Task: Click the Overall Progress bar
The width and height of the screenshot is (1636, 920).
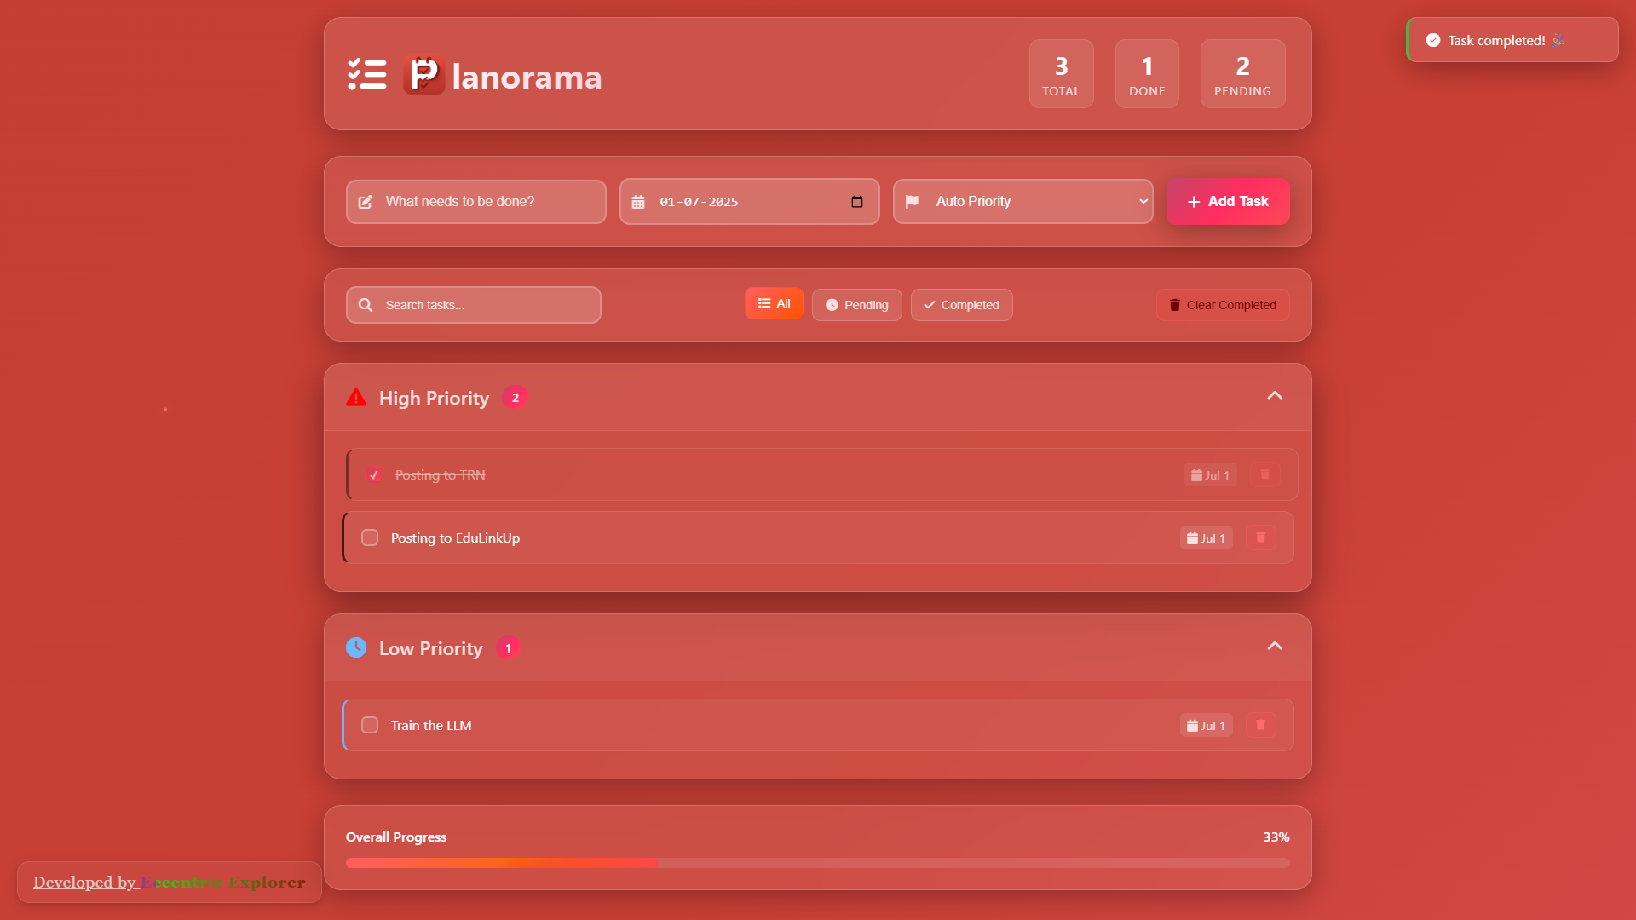Action: tap(818, 863)
